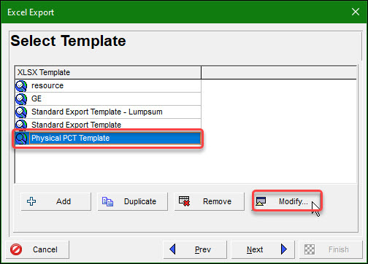The height and width of the screenshot is (264, 368).
Task: Open Modify for the selected template
Action: [x=287, y=201]
